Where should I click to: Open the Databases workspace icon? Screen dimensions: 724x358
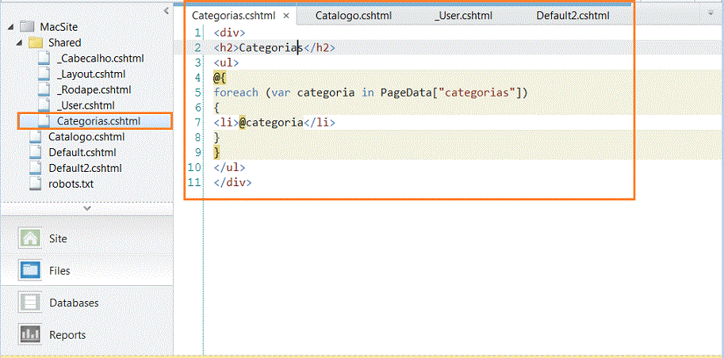click(30, 303)
